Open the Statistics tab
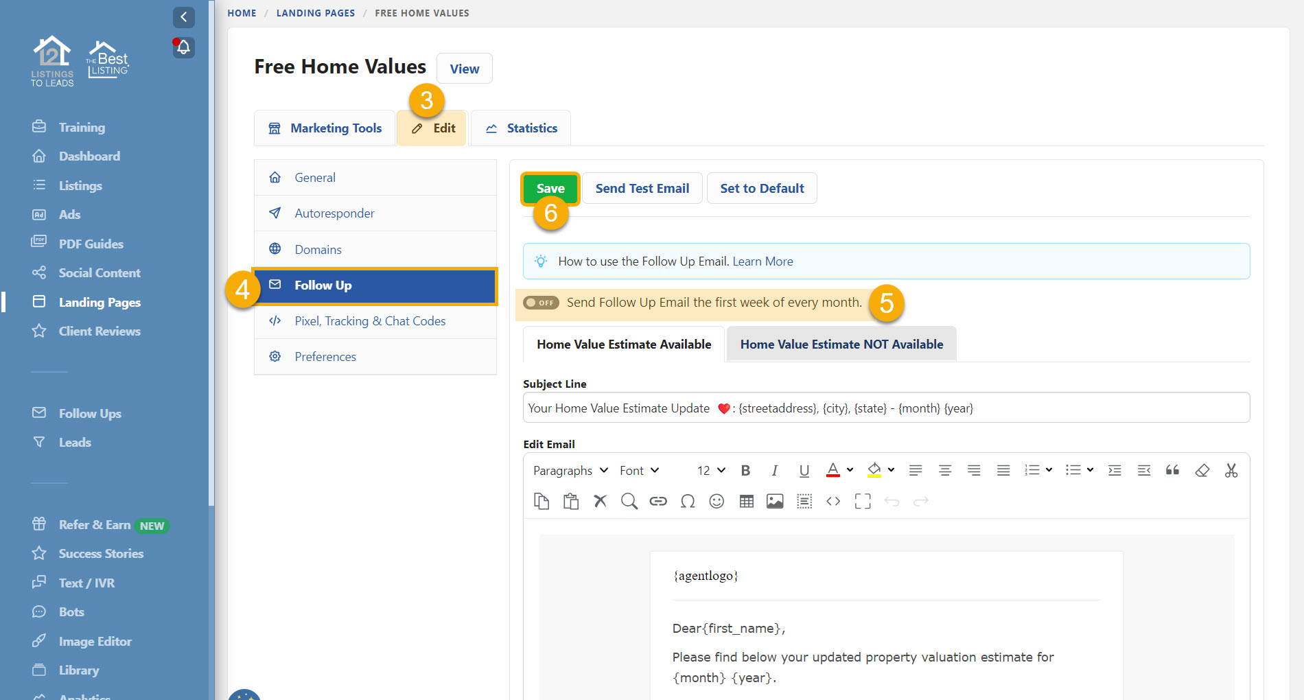Viewport: 1304px width, 700px height. click(x=522, y=128)
